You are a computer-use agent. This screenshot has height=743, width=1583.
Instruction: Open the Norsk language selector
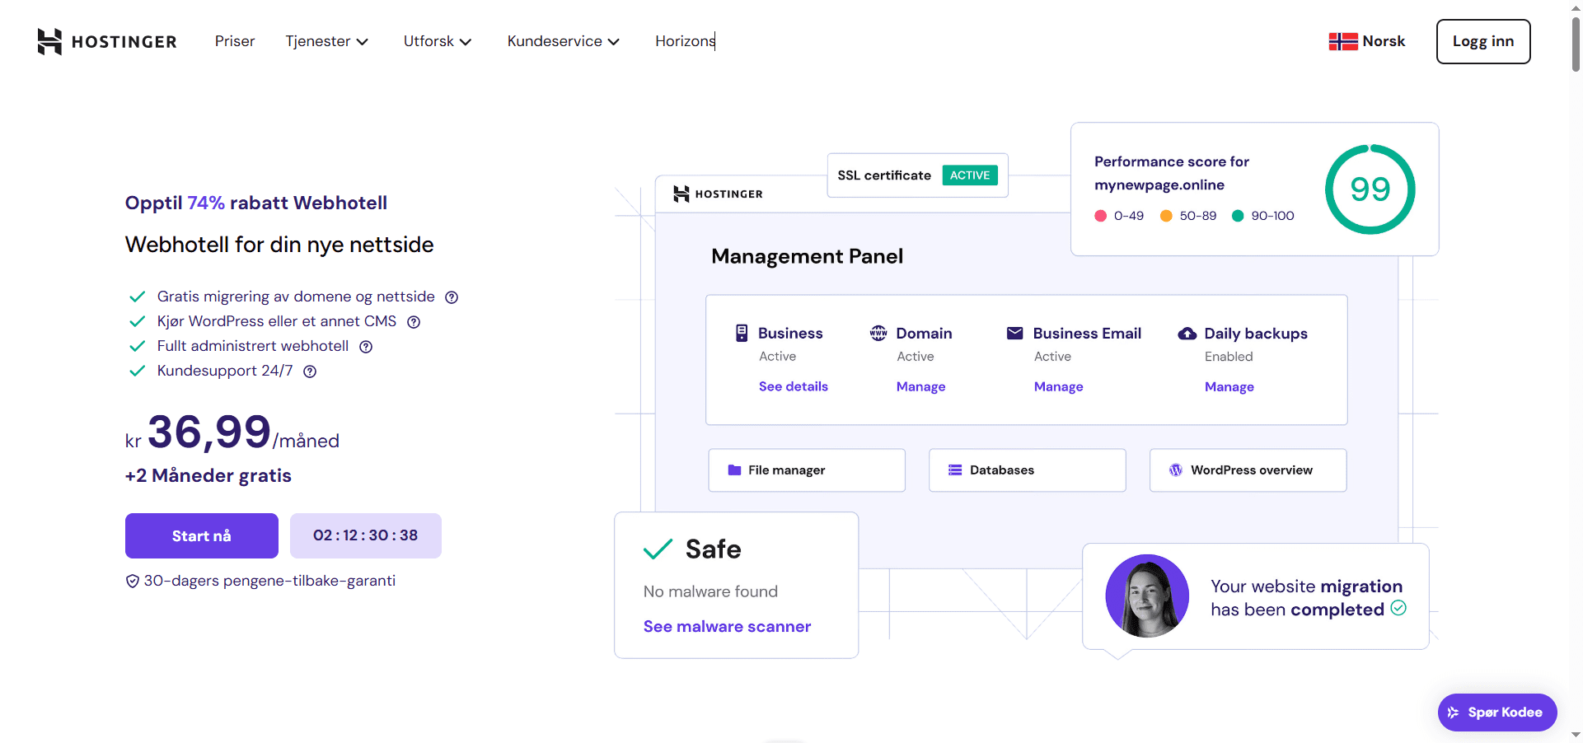1367,41
